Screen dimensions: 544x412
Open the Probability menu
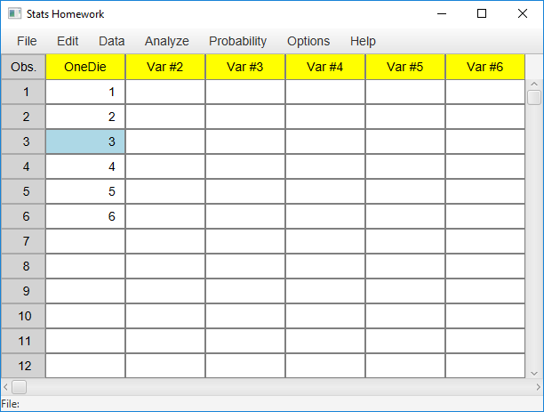tap(237, 41)
